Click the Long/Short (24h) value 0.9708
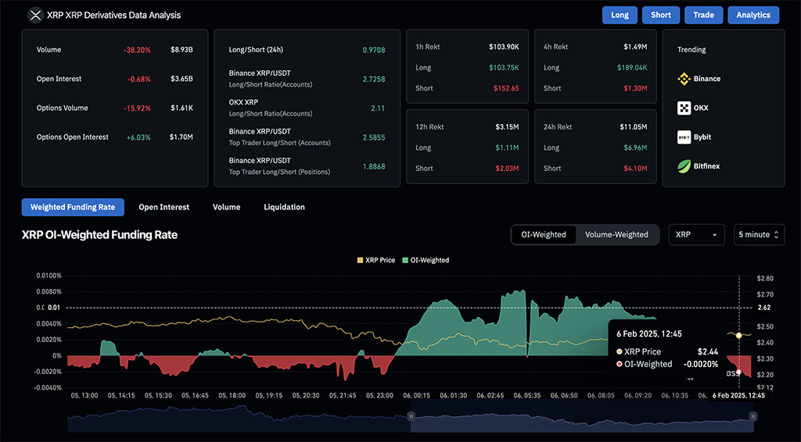 (374, 50)
